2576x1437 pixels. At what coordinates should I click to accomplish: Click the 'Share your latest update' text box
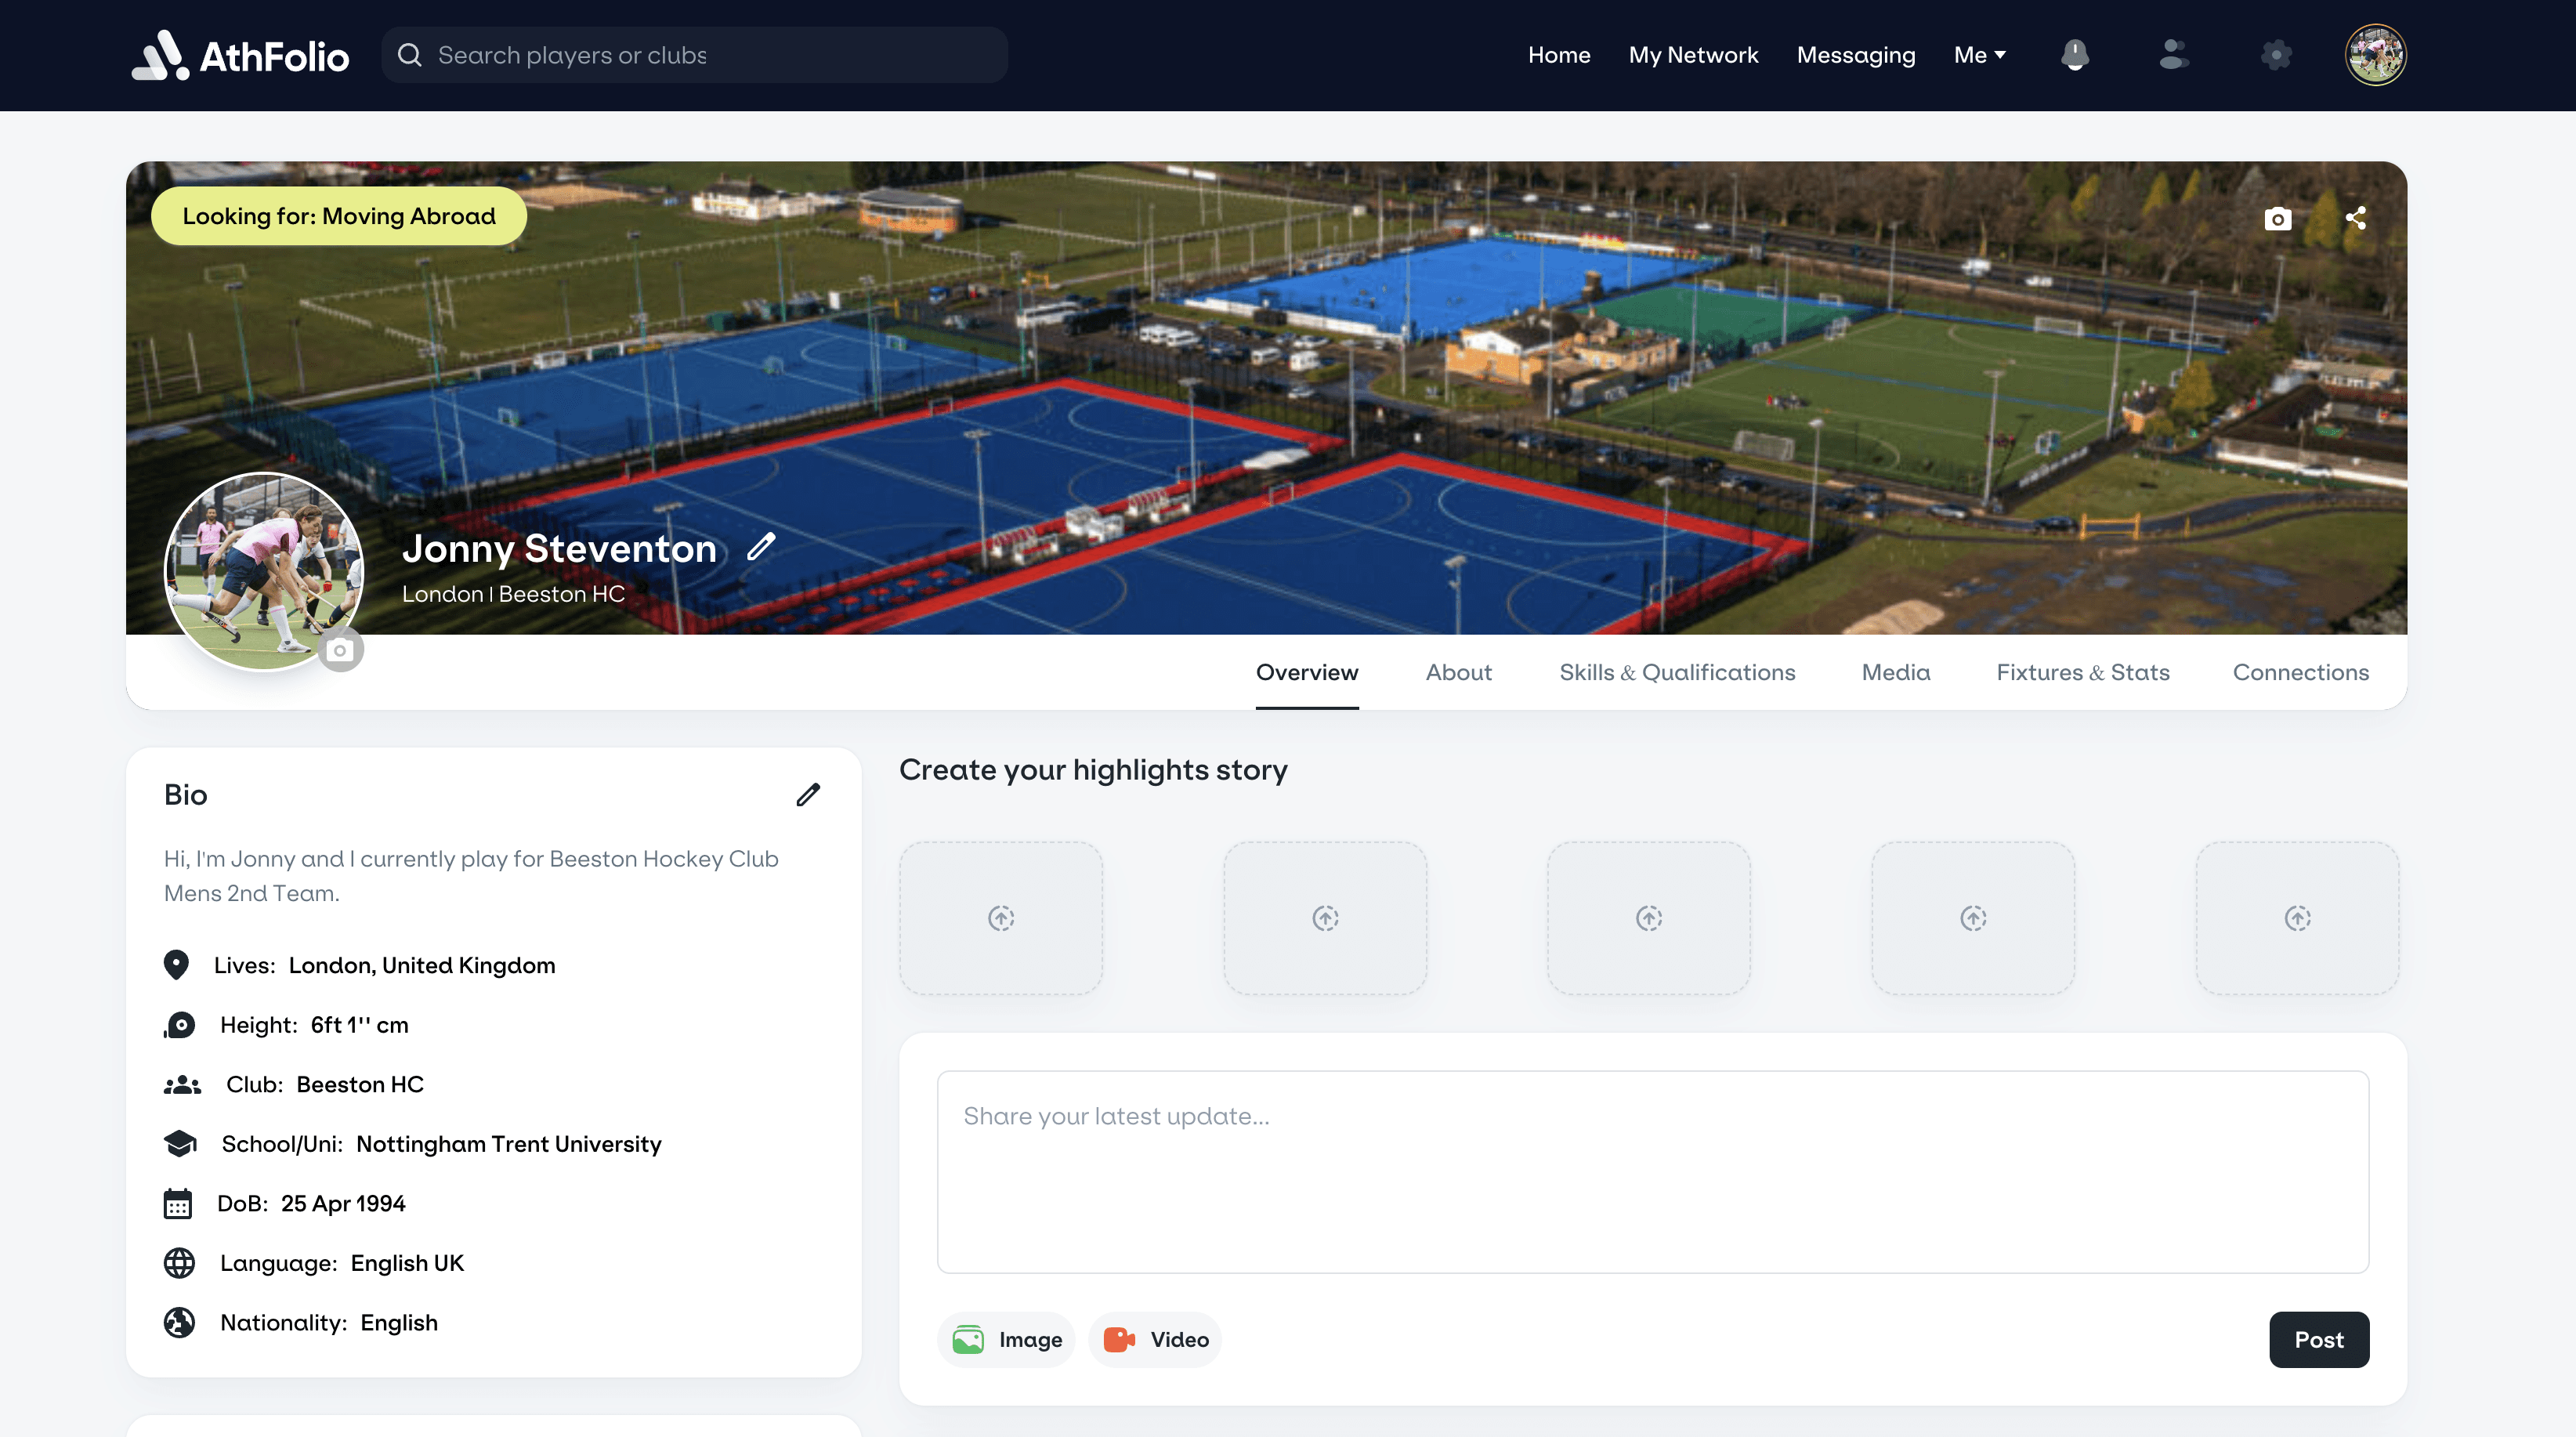pos(1652,1172)
